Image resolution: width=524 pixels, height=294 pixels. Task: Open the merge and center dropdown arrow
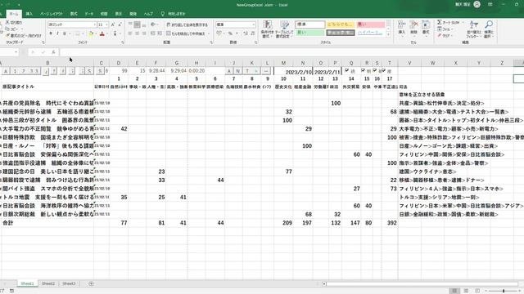(x=209, y=33)
